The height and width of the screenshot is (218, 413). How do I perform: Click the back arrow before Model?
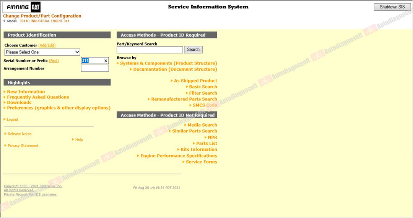point(4,21)
